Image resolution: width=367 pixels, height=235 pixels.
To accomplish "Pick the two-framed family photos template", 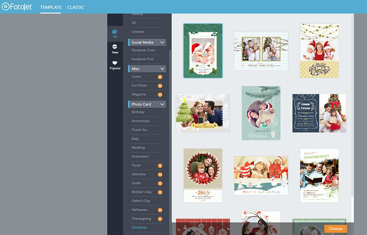I will (261, 51).
